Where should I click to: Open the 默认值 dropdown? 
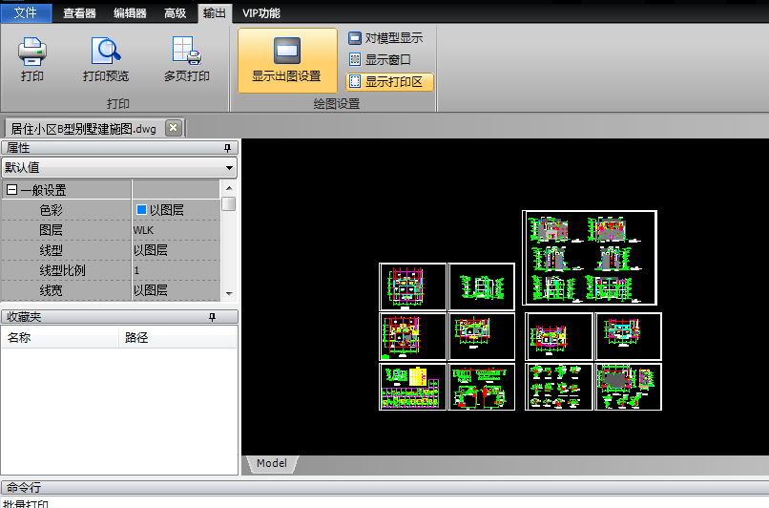point(119,168)
